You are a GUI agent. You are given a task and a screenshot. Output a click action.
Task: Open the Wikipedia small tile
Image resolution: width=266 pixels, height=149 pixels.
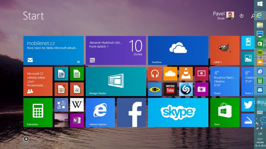pos(77,105)
